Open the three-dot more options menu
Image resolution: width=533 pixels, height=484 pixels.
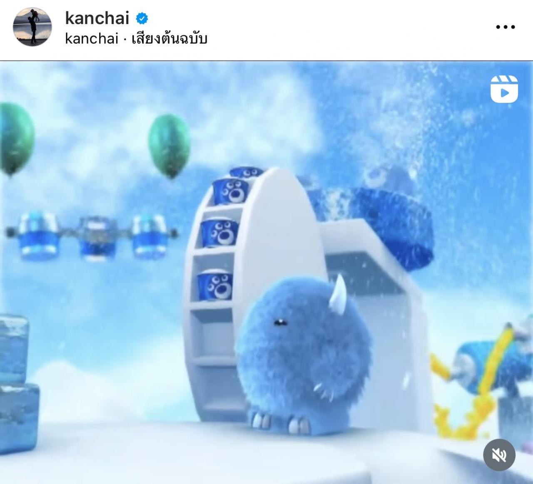pos(506,27)
